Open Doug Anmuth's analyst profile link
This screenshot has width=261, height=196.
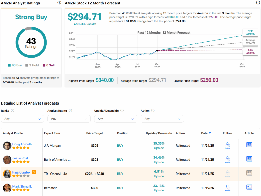coord(22,144)
